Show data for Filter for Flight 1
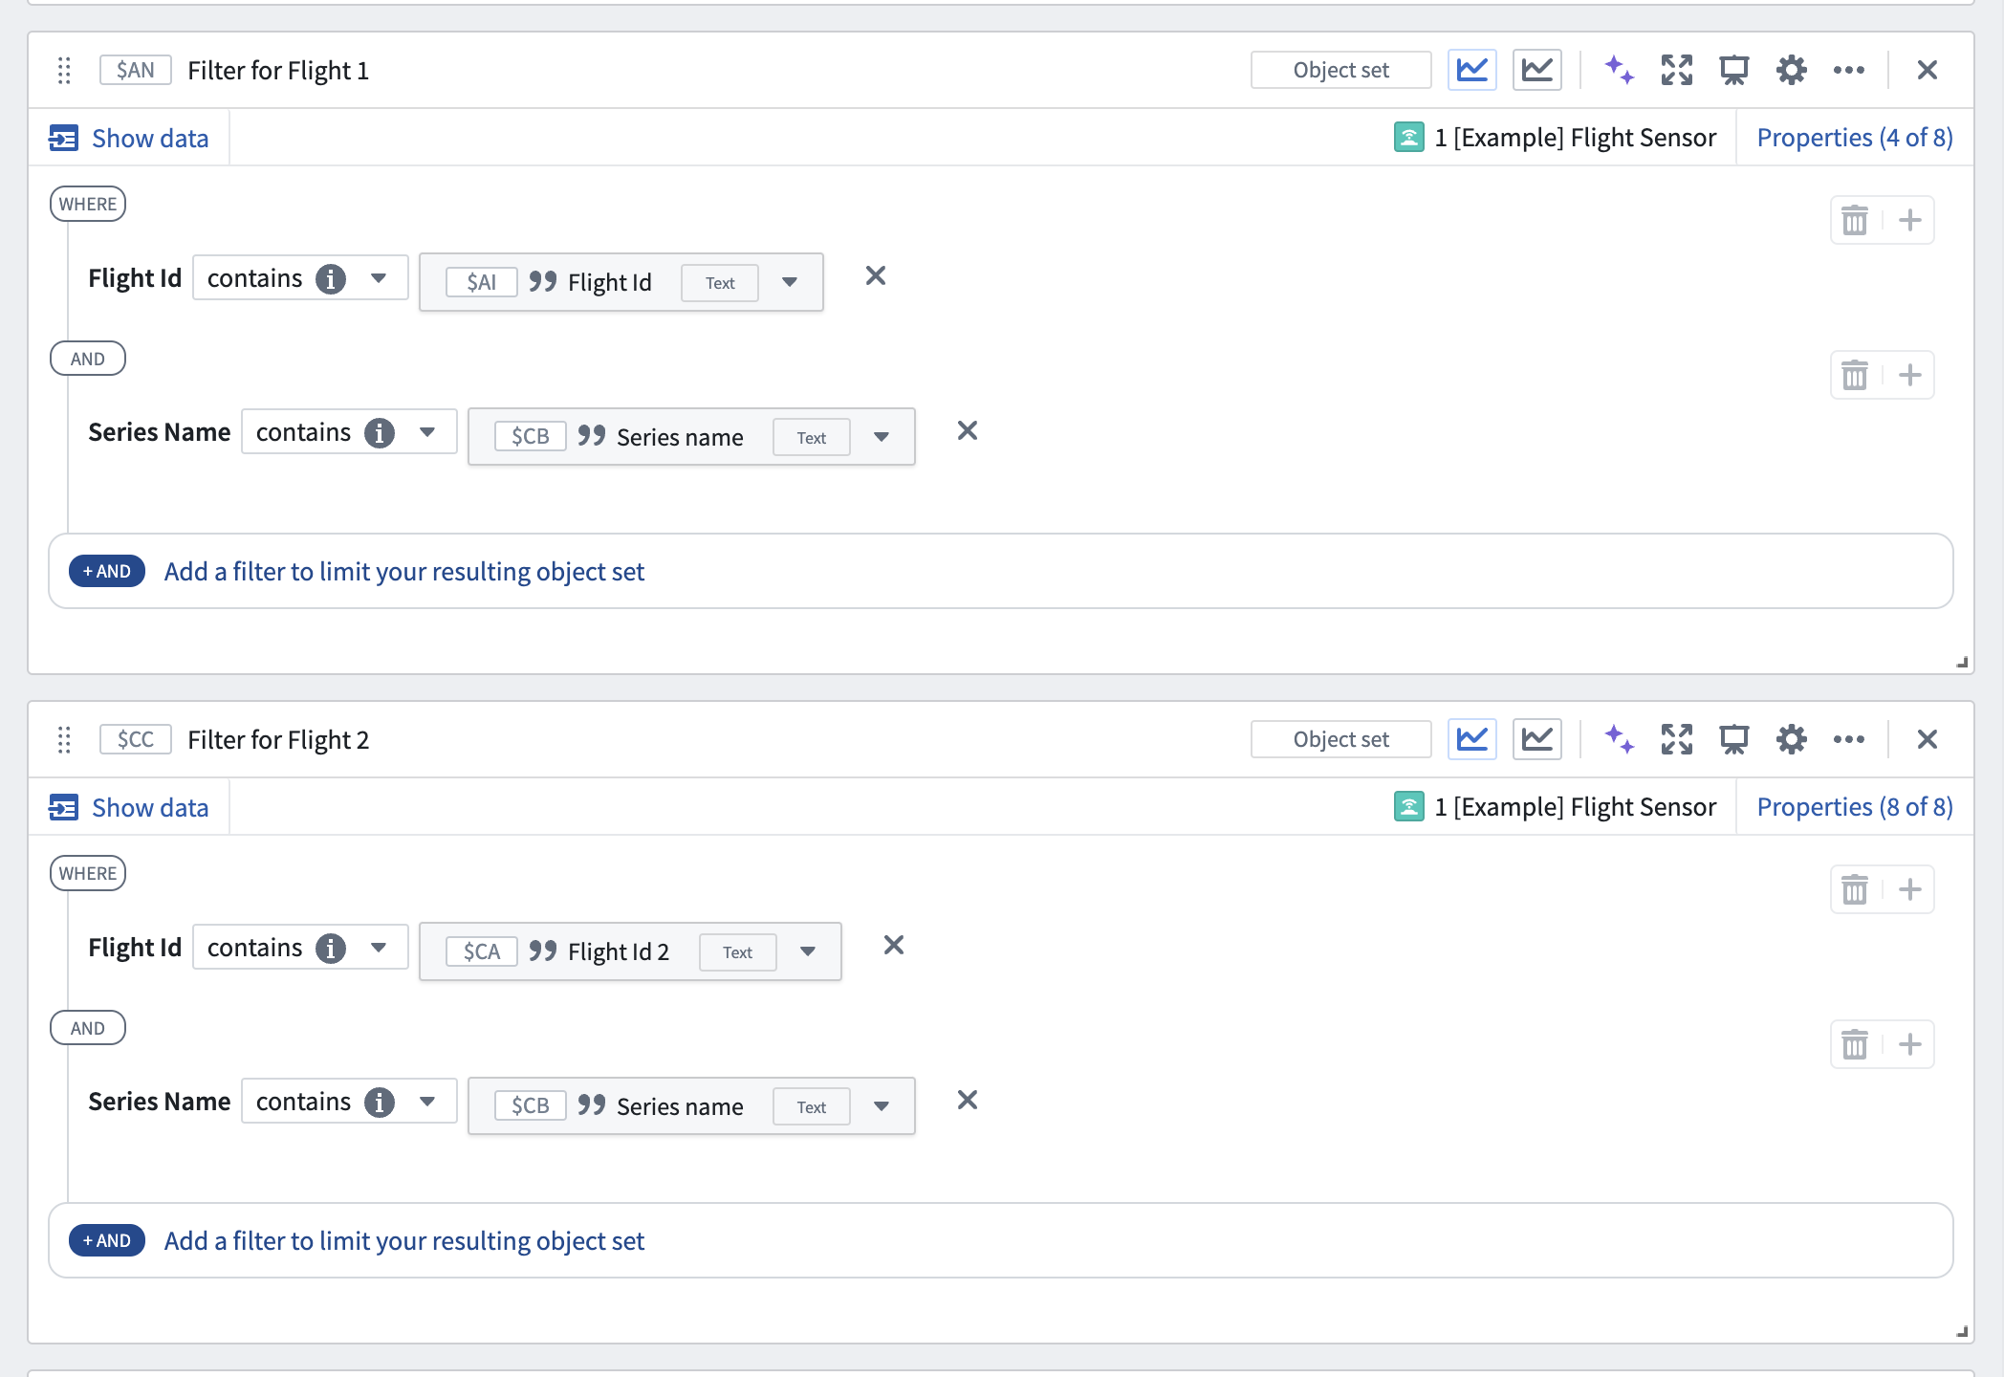Viewport: 2004px width, 1377px height. pyautogui.click(x=129, y=138)
